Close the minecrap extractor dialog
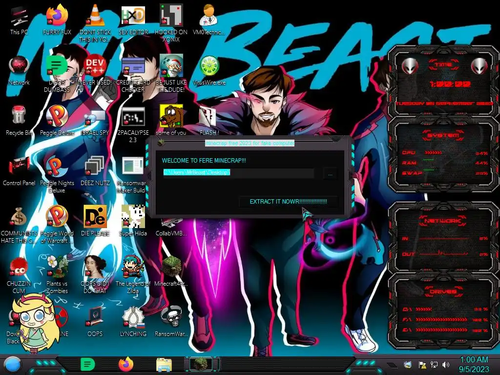500x375 pixels. point(335,139)
